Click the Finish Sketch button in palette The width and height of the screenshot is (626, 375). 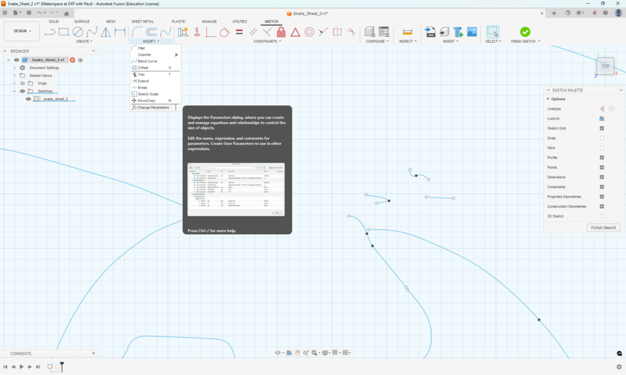click(x=603, y=227)
